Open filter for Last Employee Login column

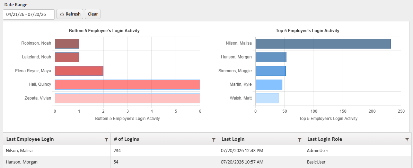click(x=106, y=140)
